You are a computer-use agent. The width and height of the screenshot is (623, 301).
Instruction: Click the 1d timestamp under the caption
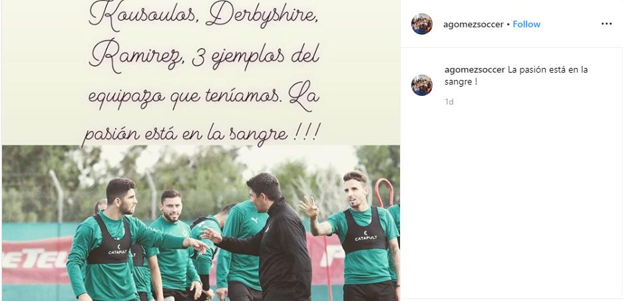pos(449,102)
